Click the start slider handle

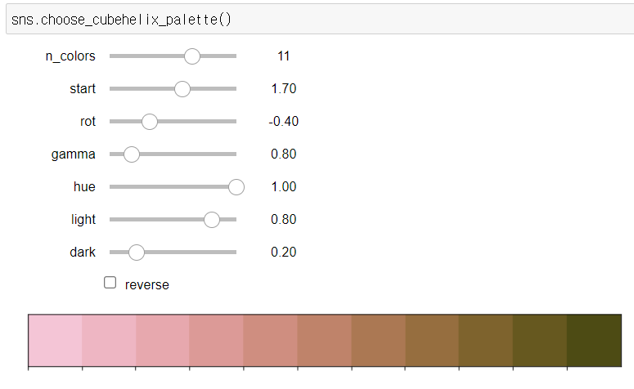coord(182,89)
